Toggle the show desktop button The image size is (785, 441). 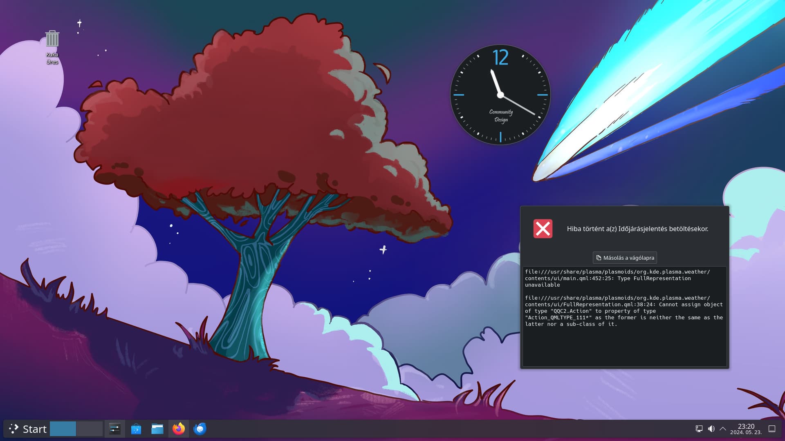[772, 429]
